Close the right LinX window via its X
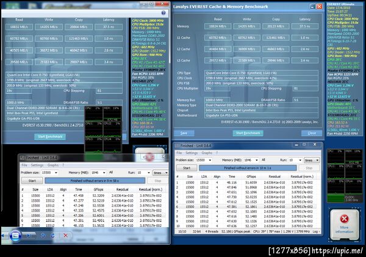This screenshot has width=366, height=257. [315, 145]
